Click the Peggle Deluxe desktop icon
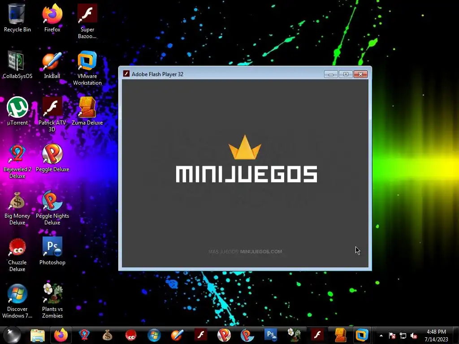The width and height of the screenshot is (459, 344). (52, 158)
